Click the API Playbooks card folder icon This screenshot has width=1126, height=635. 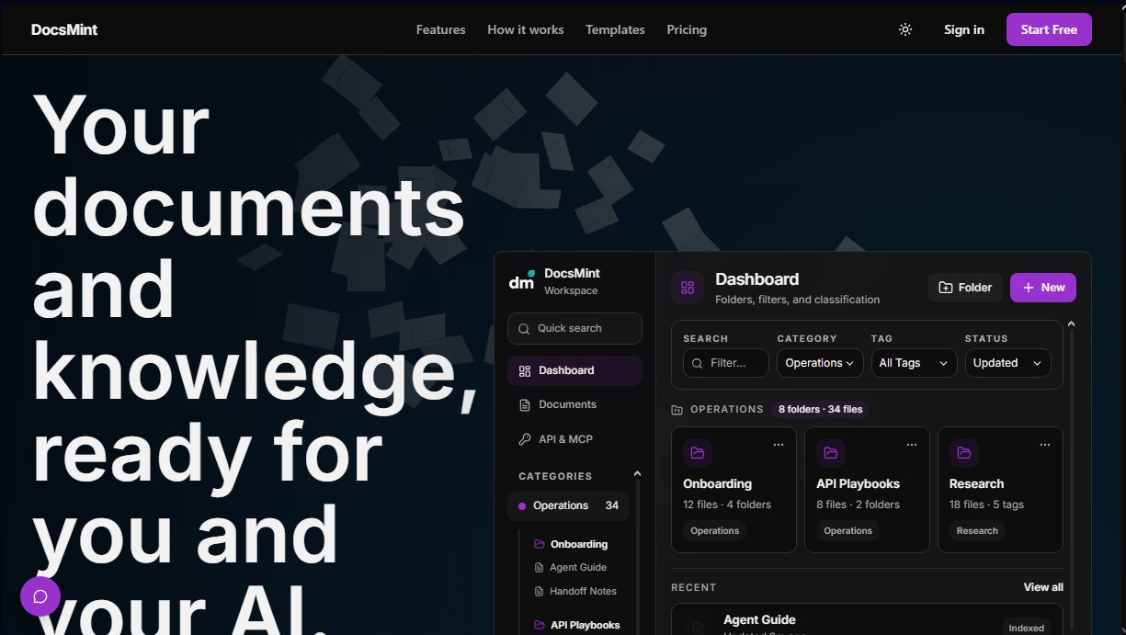coord(831,453)
